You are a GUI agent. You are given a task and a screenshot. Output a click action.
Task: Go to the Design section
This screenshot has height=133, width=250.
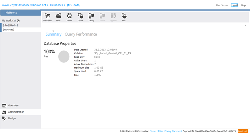click(x=12, y=118)
